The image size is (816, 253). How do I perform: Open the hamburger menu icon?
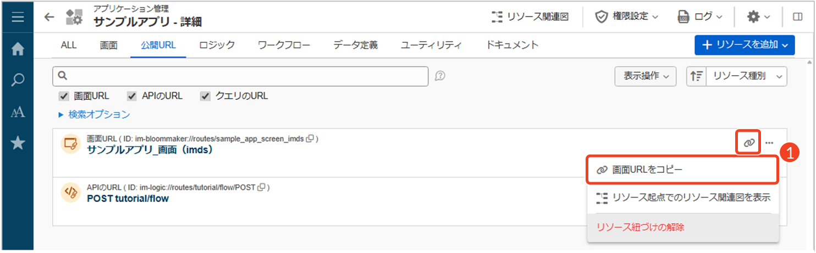(x=18, y=17)
